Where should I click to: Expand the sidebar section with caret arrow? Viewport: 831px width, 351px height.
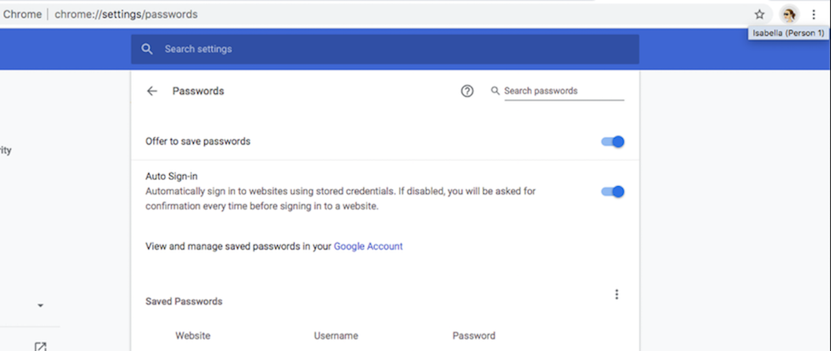click(40, 306)
